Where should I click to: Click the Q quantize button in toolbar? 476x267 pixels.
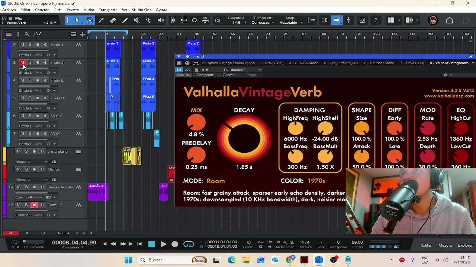(x=194, y=20)
